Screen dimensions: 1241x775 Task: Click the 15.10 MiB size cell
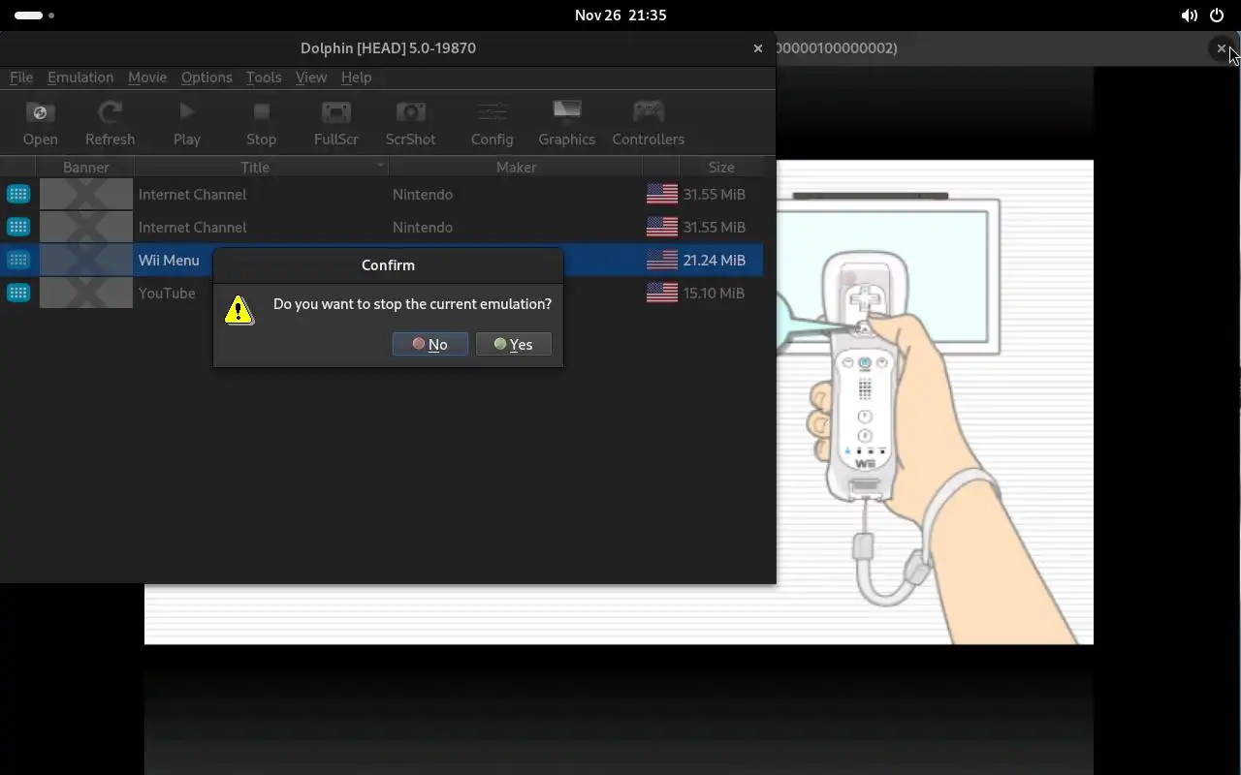pos(714,293)
